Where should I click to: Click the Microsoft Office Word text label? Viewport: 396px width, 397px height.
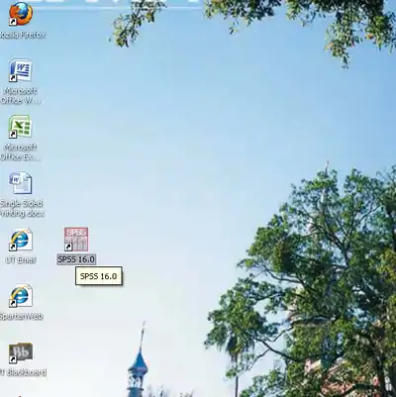[x=20, y=96]
